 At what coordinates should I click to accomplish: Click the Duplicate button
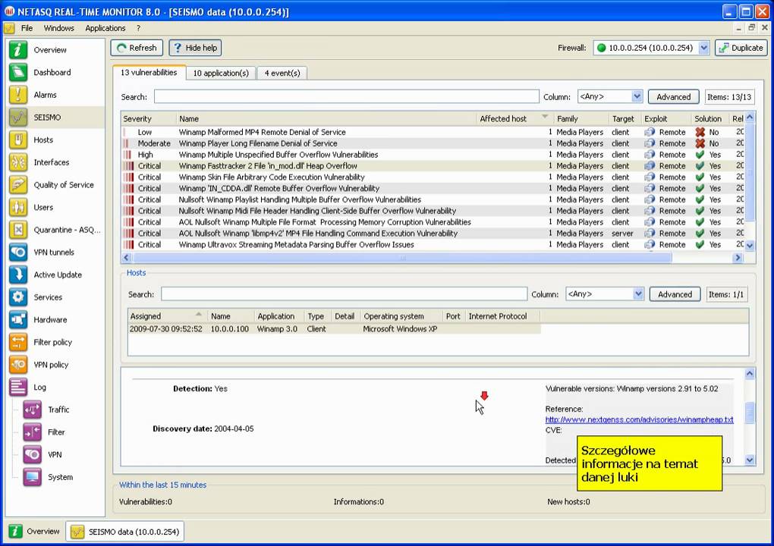tap(741, 48)
